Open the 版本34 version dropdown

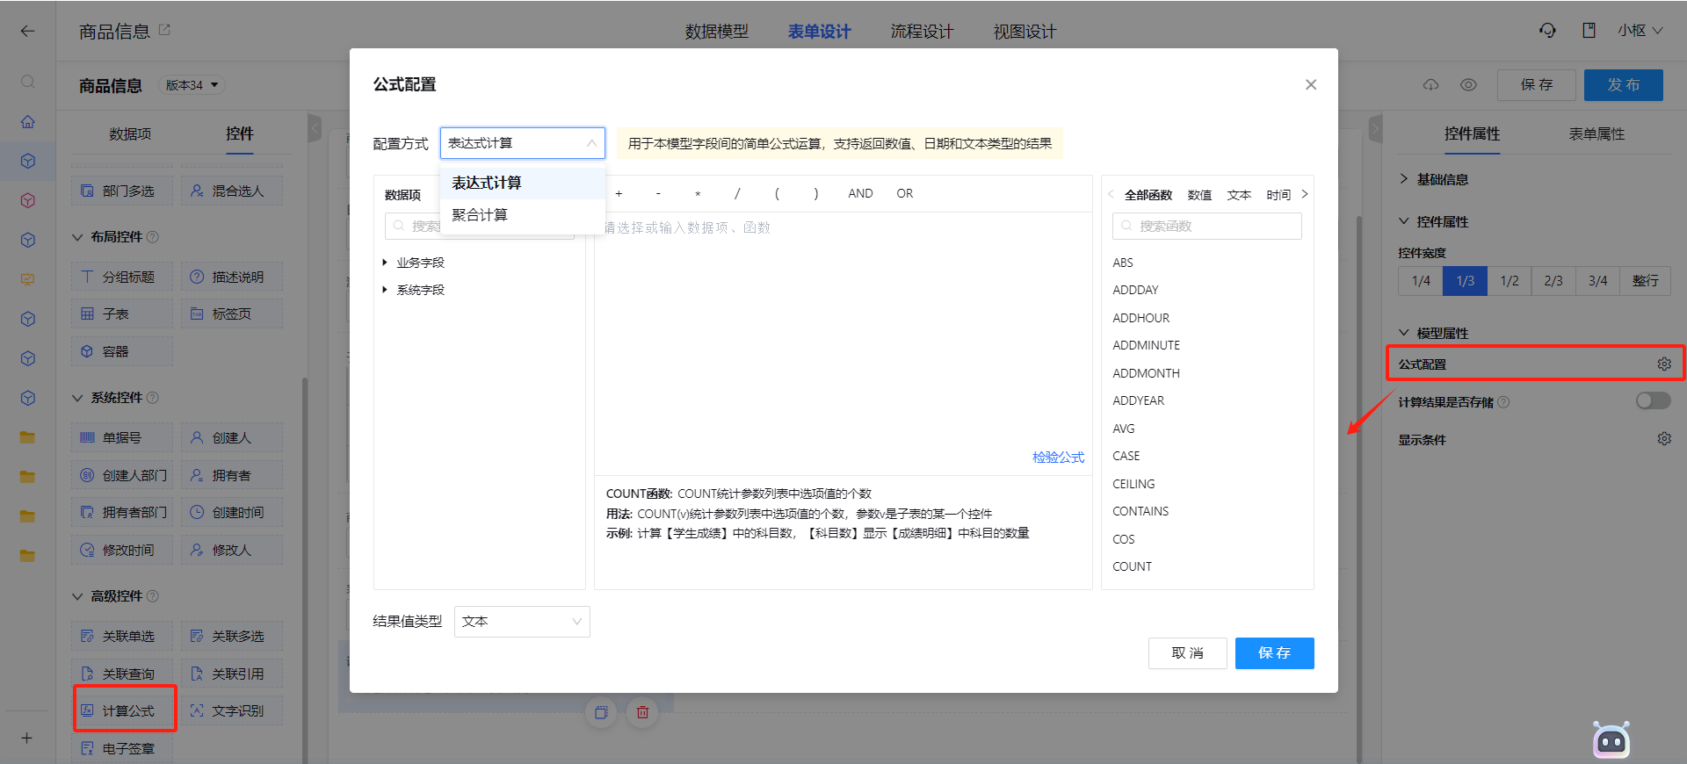[192, 85]
